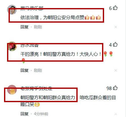Click the like count 98

[x=109, y=88]
